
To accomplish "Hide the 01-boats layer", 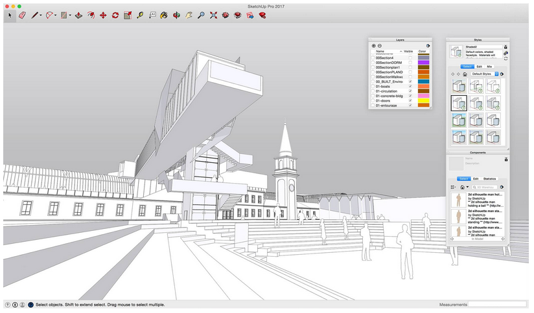I will tap(410, 86).
